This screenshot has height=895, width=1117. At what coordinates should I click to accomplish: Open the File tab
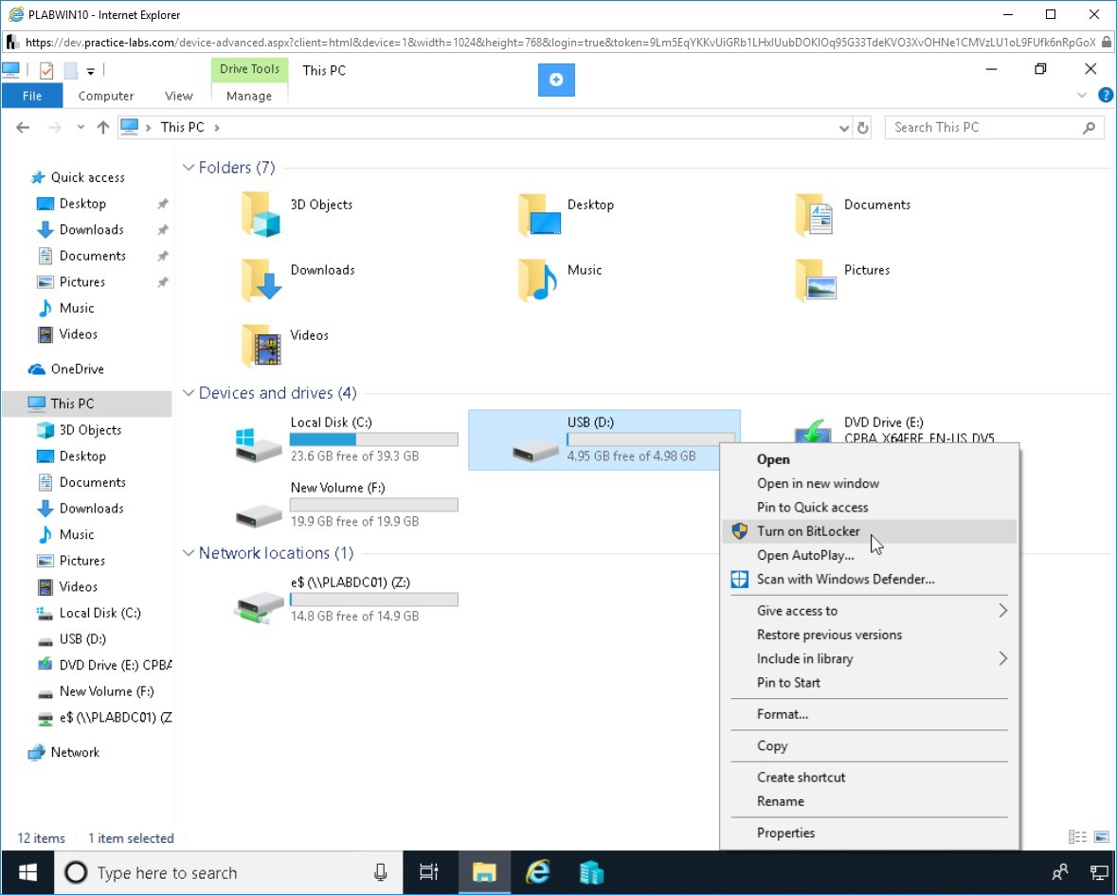click(x=32, y=96)
